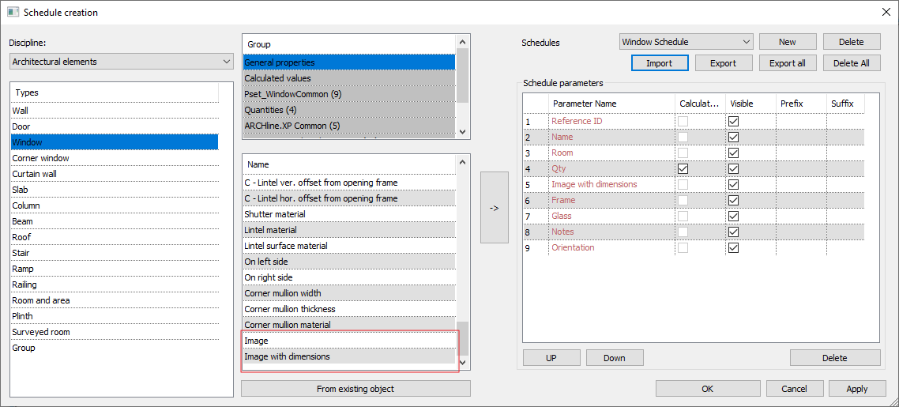
Task: Click New to create a schedule
Action: click(787, 42)
